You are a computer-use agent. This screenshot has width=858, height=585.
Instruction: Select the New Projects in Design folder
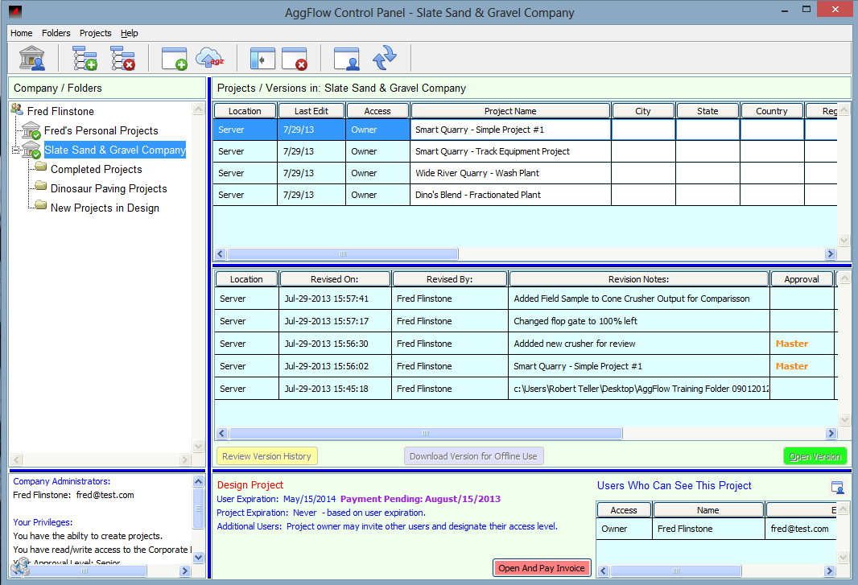tap(105, 208)
